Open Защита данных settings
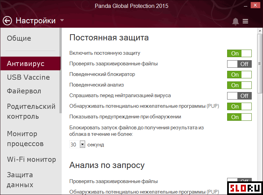This screenshot has width=263, height=195. (x=20, y=180)
